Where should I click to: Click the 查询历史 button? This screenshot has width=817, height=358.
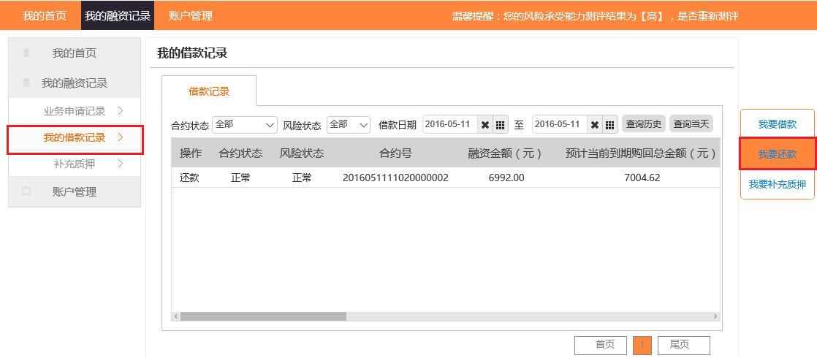pos(644,124)
